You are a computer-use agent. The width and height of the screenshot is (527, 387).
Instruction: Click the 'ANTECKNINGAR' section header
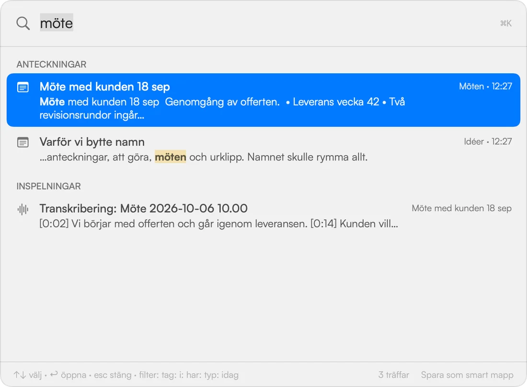click(x=51, y=64)
